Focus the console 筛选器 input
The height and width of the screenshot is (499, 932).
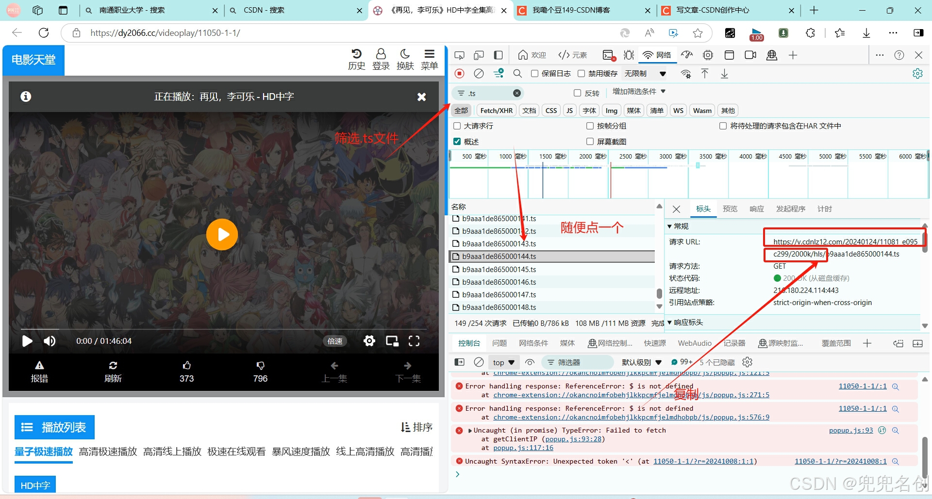tap(578, 362)
